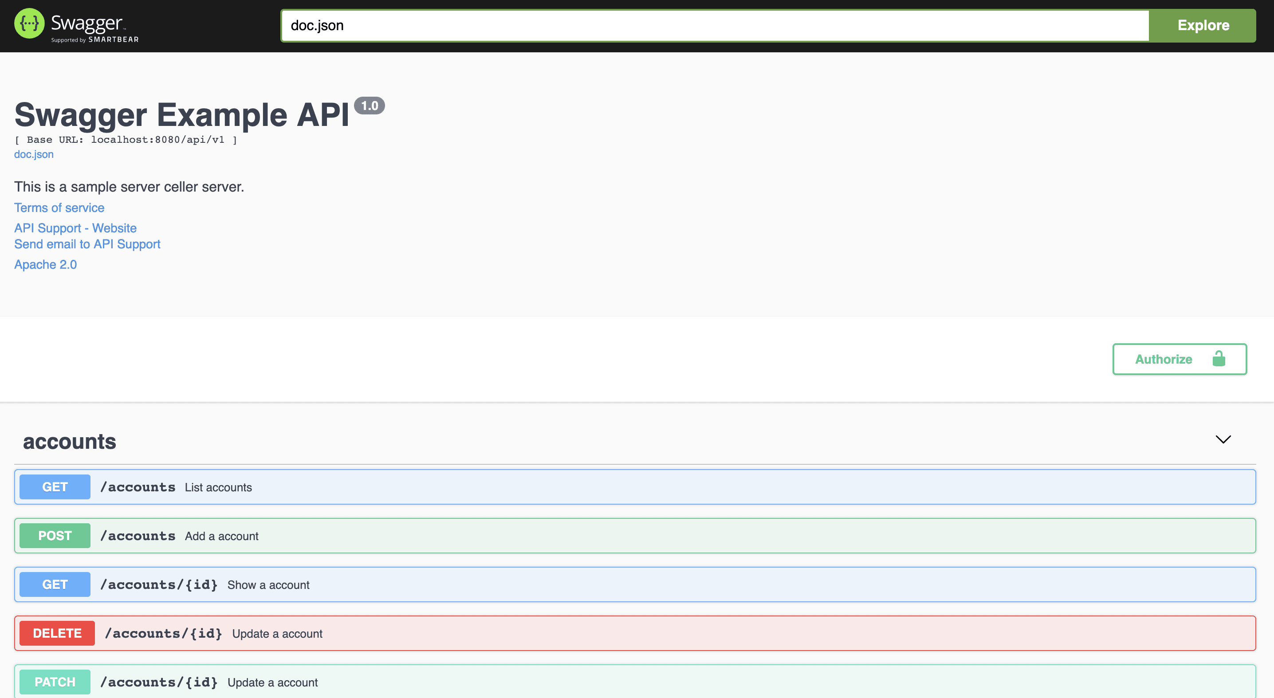This screenshot has height=698, width=1274.
Task: Click the GET /accounts/{id} icon
Action: 55,584
